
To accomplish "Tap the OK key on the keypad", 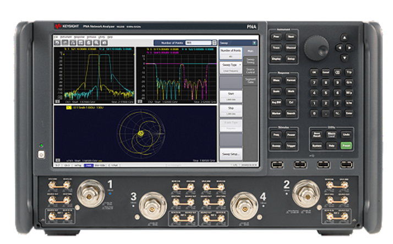I will 314,73.
